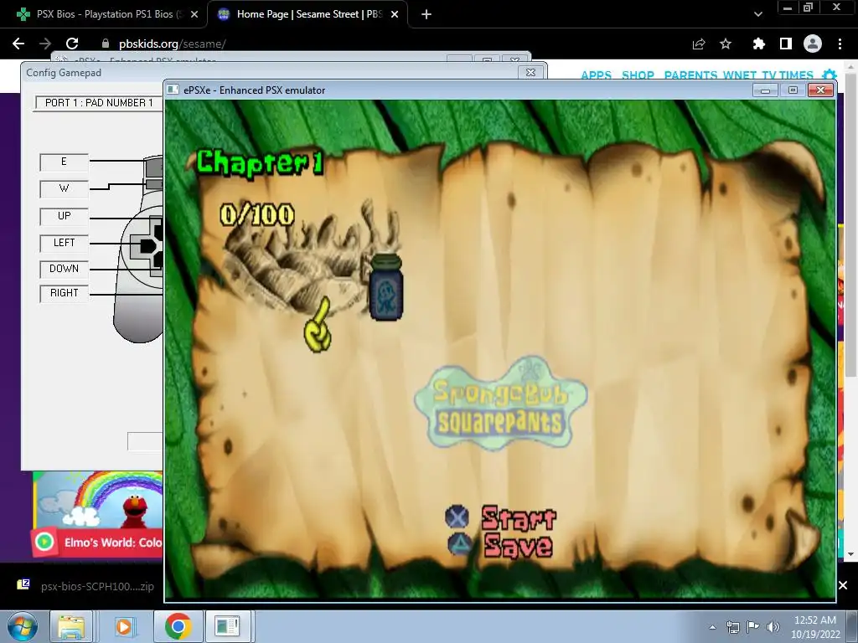The image size is (858, 643).
Task: Click the ePSXe window title icon
Action: coord(173,90)
